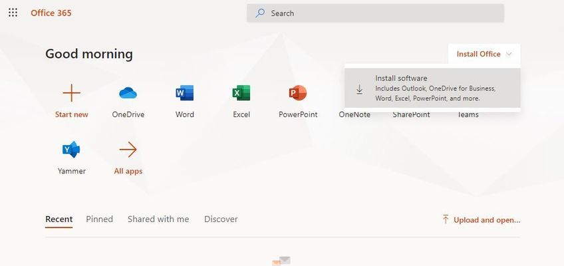Launch Word from its icon

(x=184, y=92)
